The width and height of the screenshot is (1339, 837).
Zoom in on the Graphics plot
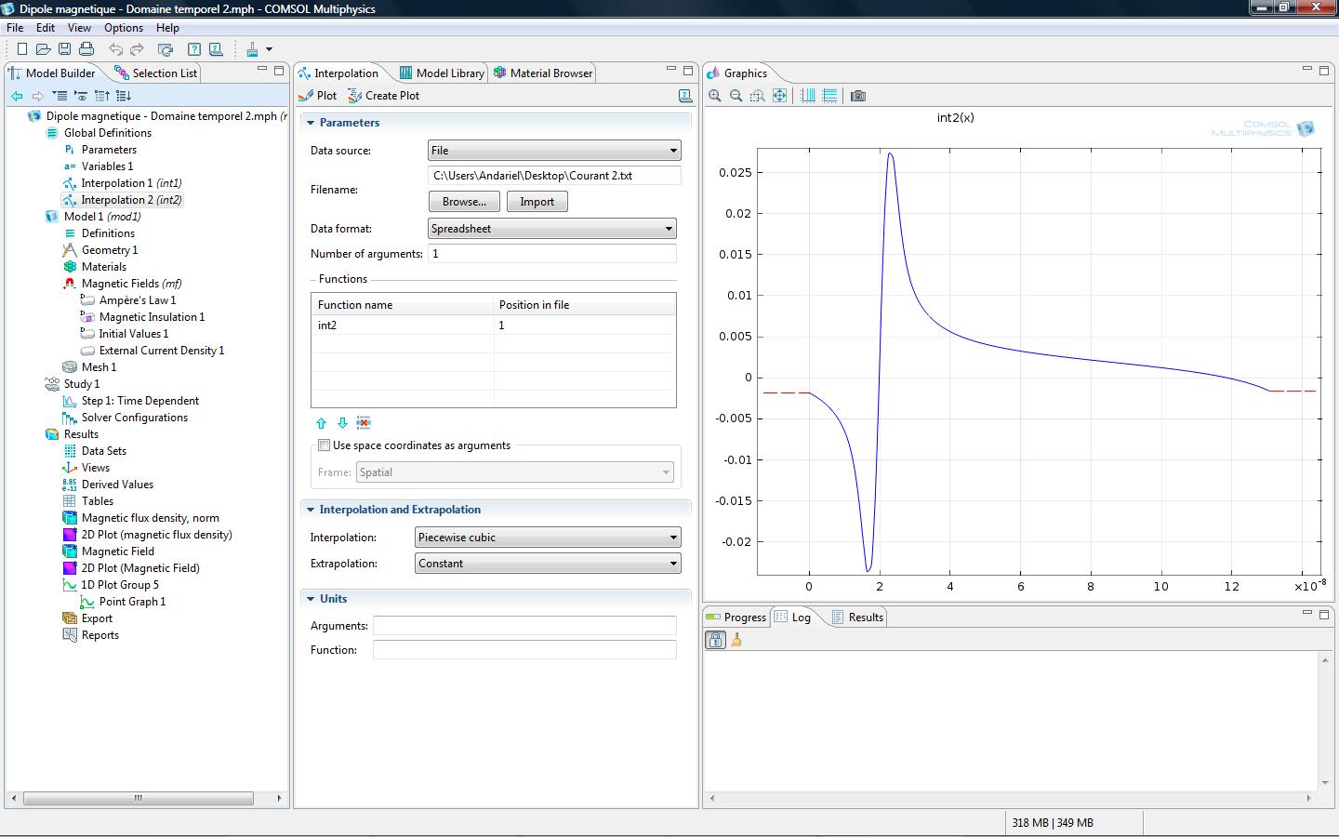click(x=714, y=96)
